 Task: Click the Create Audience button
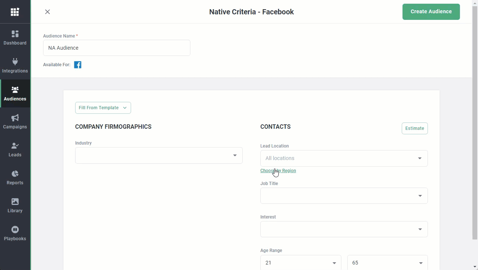point(431,12)
